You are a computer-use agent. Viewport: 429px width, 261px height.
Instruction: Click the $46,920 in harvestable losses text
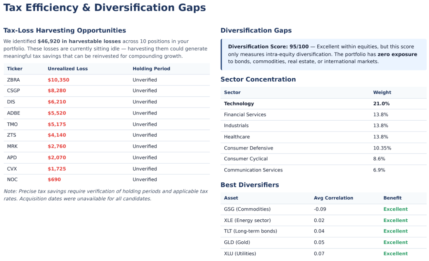click(79, 41)
